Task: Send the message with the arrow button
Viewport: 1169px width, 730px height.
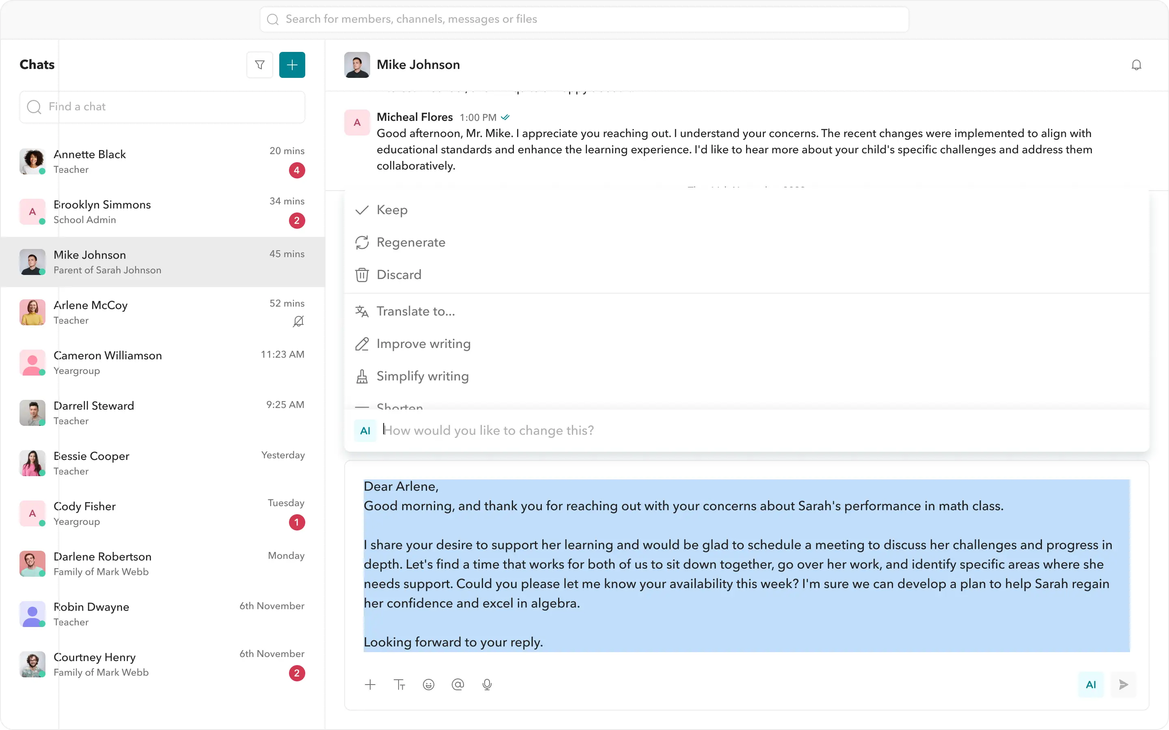Action: 1123,685
